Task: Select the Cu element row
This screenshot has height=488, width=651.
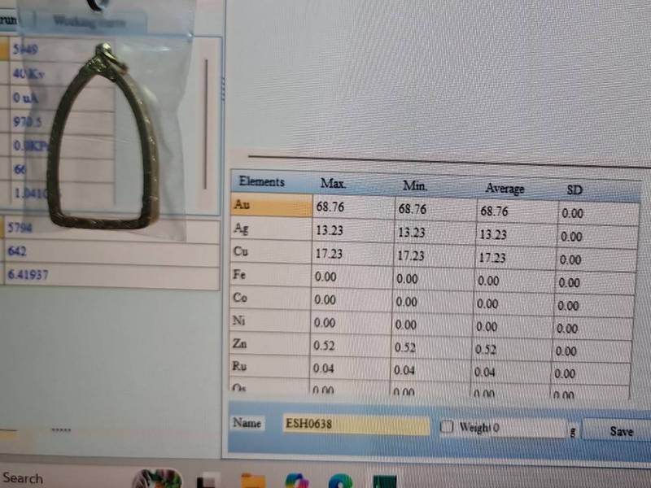Action: (x=271, y=252)
